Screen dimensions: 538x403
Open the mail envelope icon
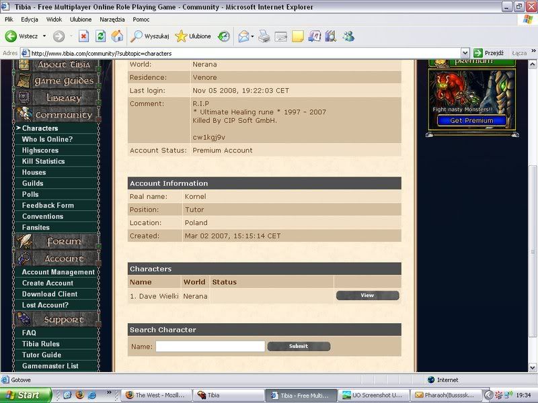click(x=243, y=36)
